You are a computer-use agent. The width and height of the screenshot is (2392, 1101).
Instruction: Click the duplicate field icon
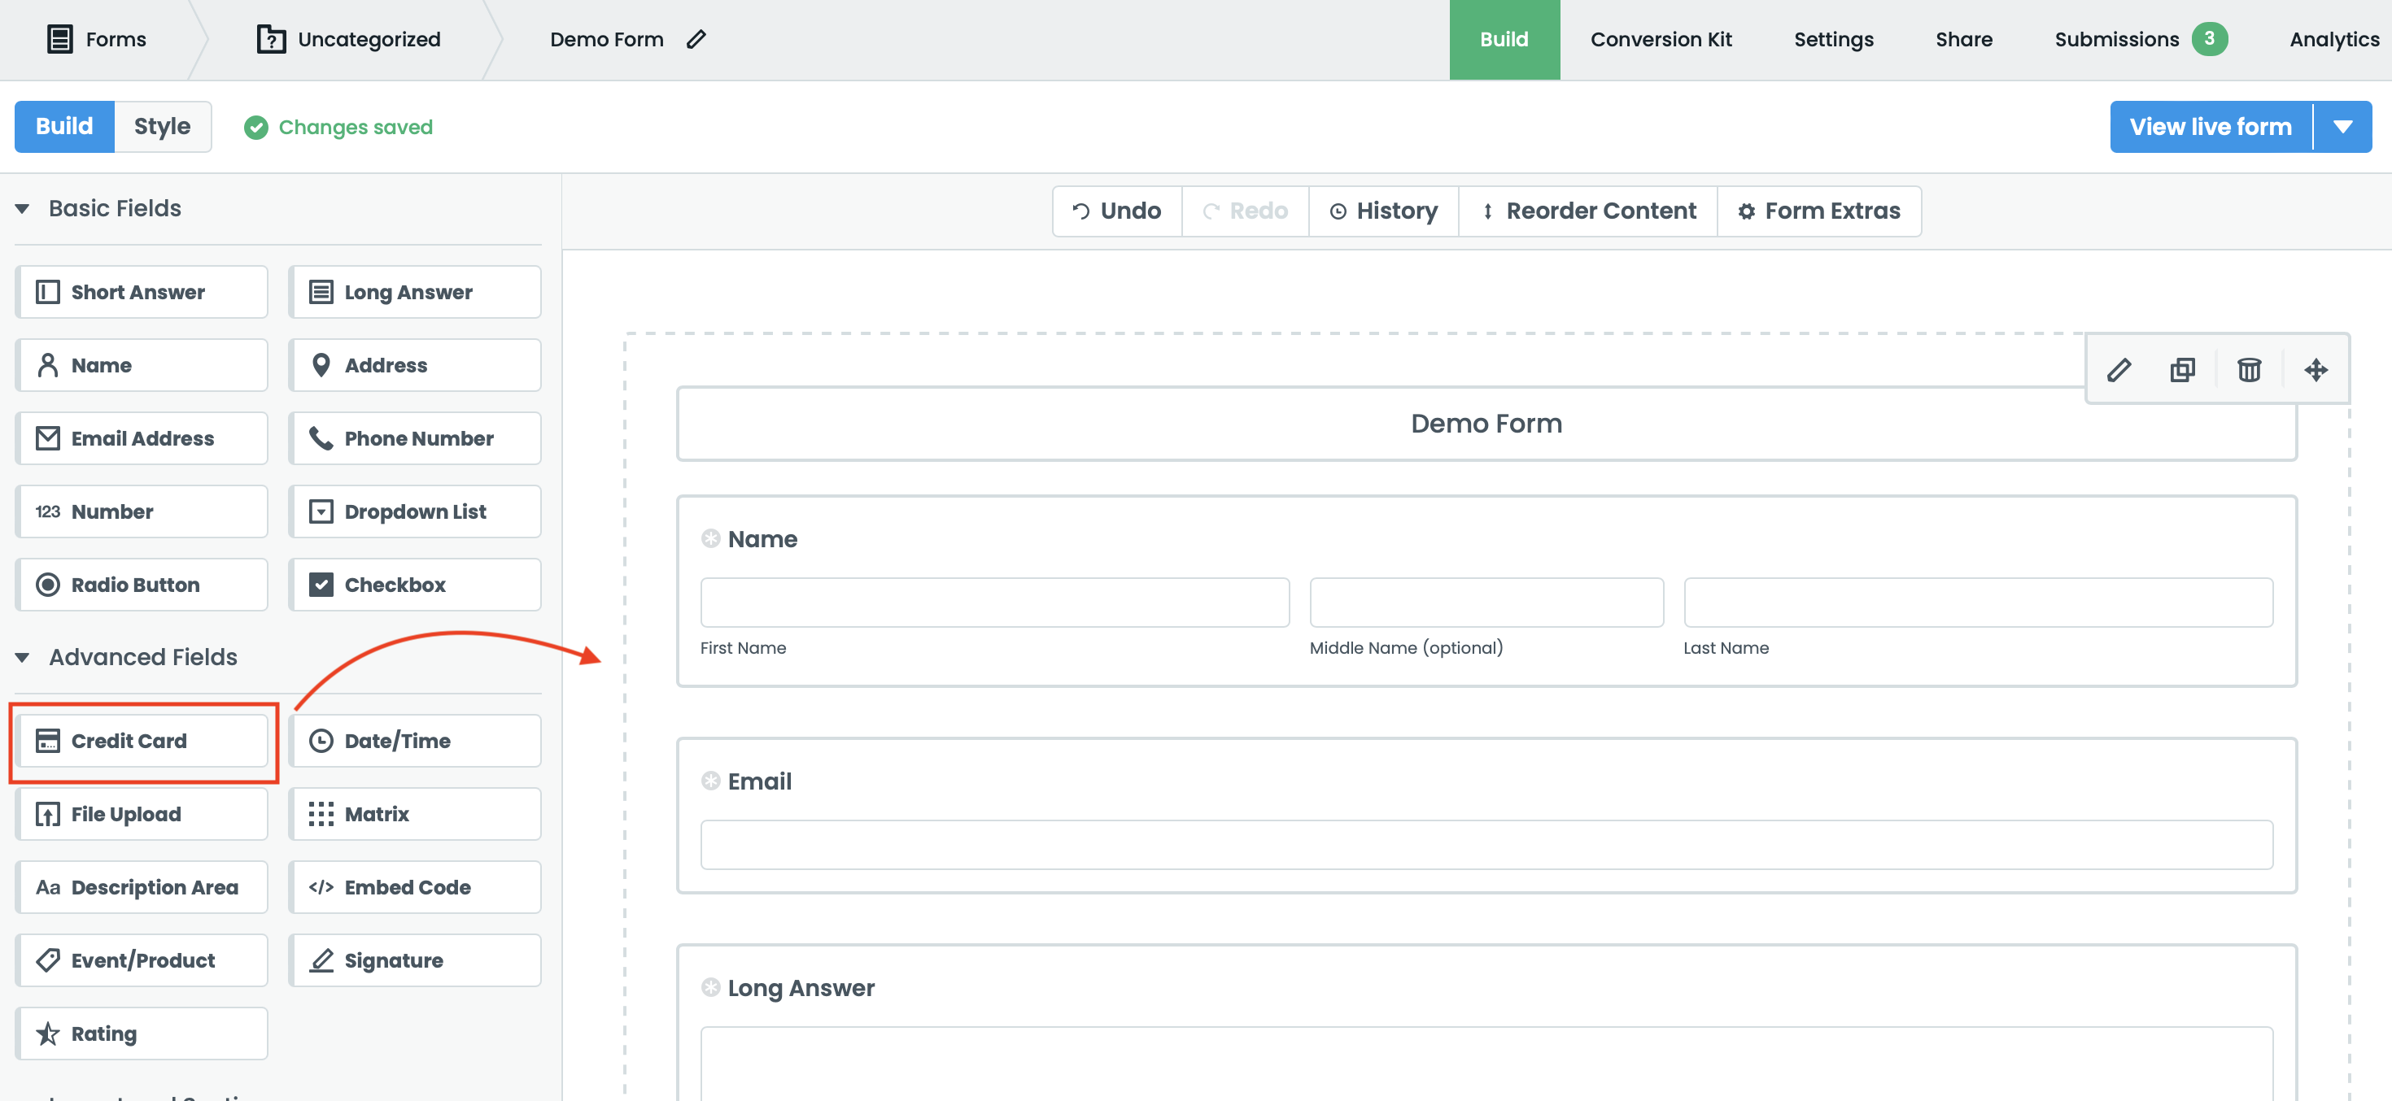[x=2182, y=371]
